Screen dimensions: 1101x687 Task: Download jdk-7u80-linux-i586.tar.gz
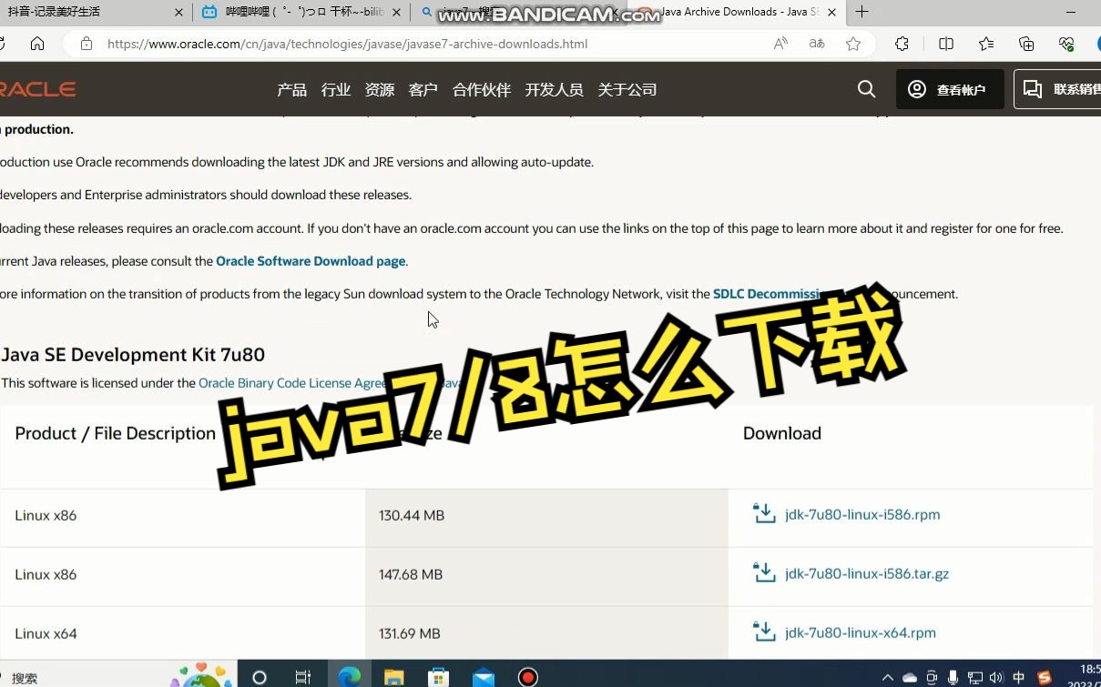pyautogui.click(x=867, y=574)
